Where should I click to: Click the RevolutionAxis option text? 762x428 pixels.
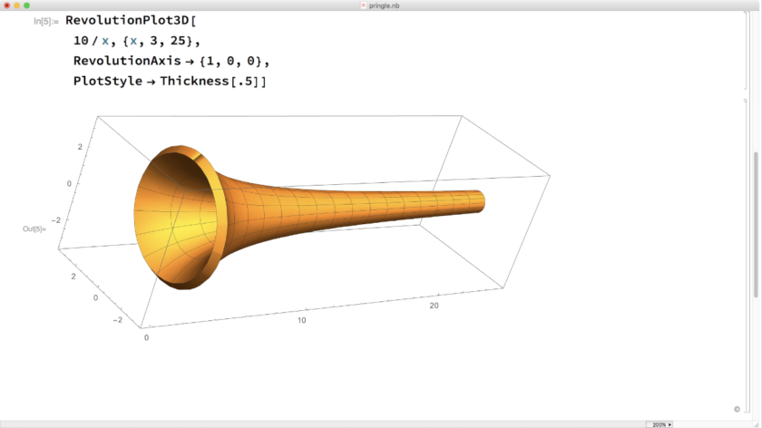coord(127,61)
